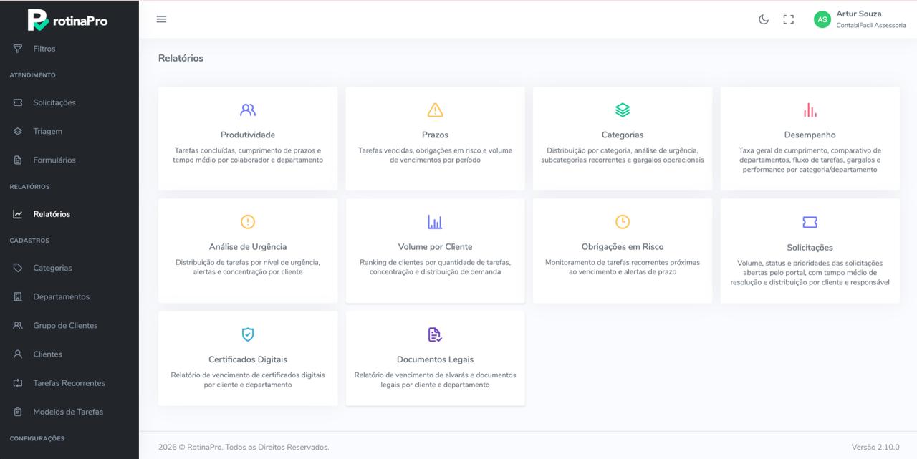
Task: Open Grupo de Clientes in the sidebar
Action: 65,325
